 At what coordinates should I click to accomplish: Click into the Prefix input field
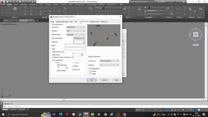click(75, 45)
